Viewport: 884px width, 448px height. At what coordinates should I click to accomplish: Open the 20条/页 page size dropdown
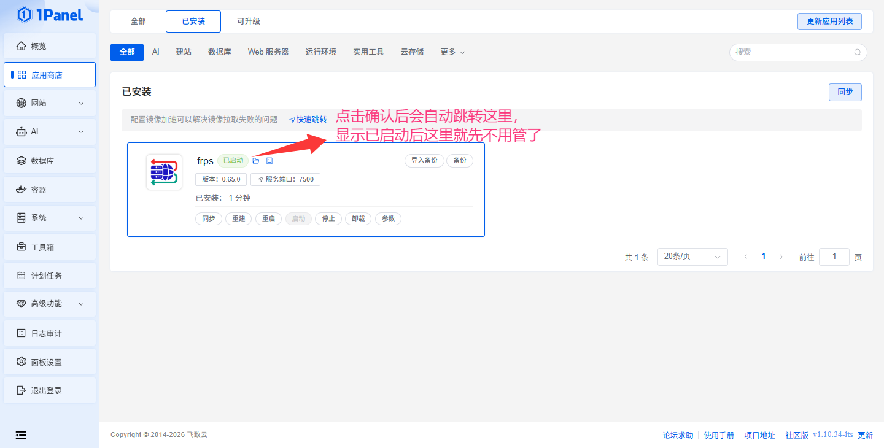point(692,257)
